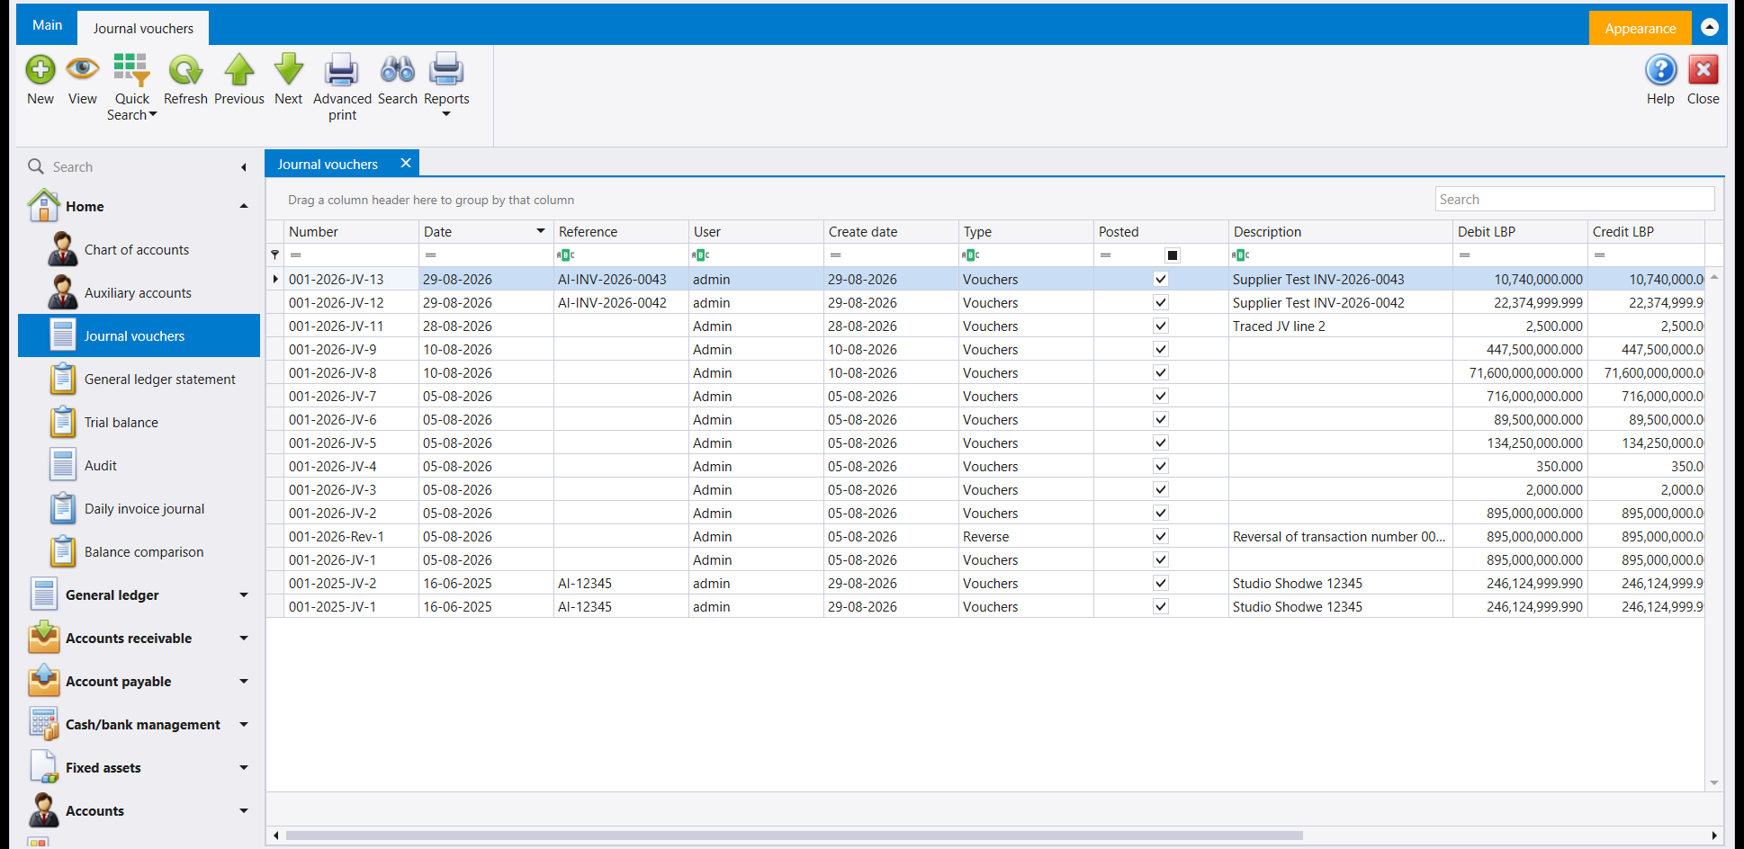This screenshot has width=1744, height=849.
Task: Open General ledger statement
Action: coord(160,380)
